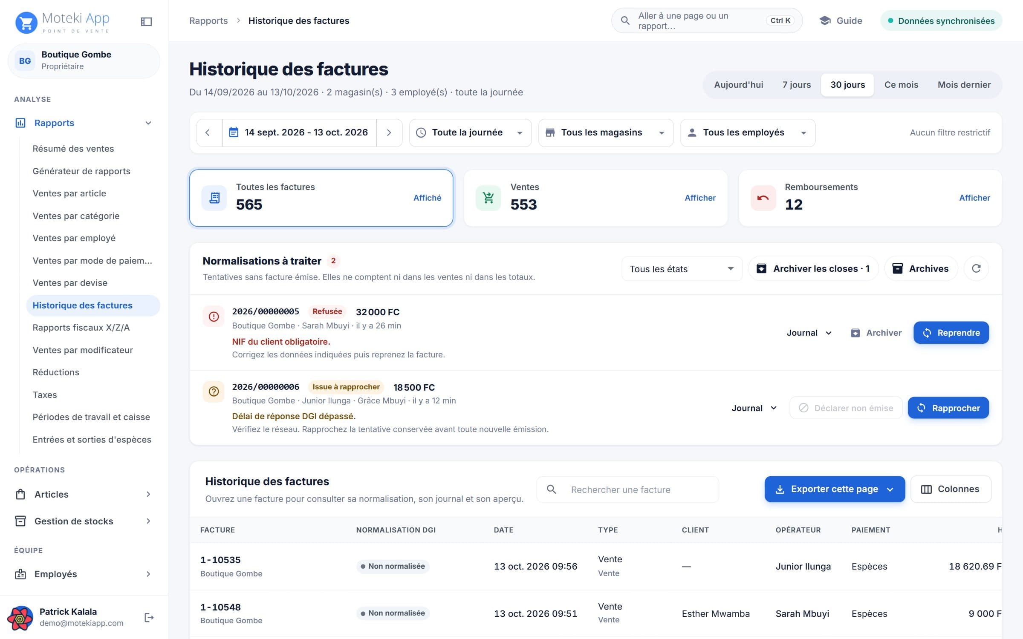The image size is (1023, 639).
Task: Click the Moteki App cart logo
Action: point(26,22)
